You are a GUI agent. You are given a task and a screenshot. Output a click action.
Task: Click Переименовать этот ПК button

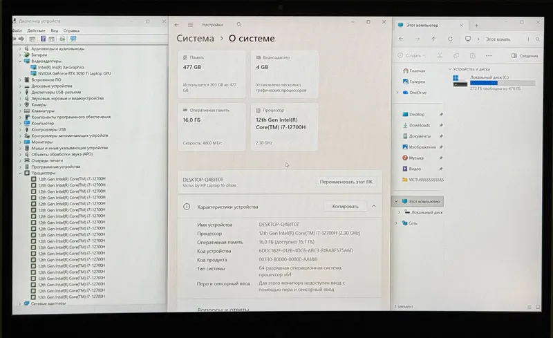[346, 182]
